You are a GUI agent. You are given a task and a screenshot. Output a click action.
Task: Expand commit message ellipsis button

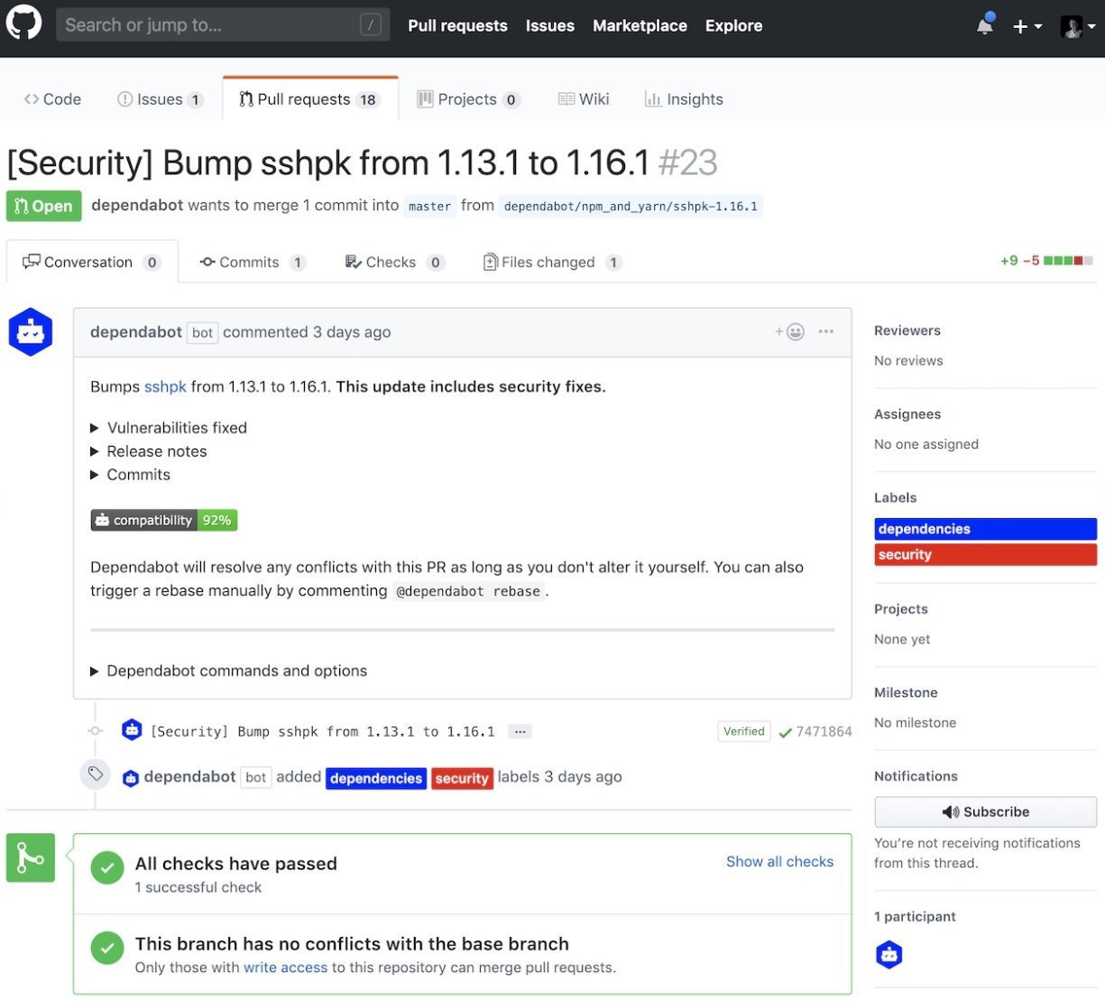[520, 731]
